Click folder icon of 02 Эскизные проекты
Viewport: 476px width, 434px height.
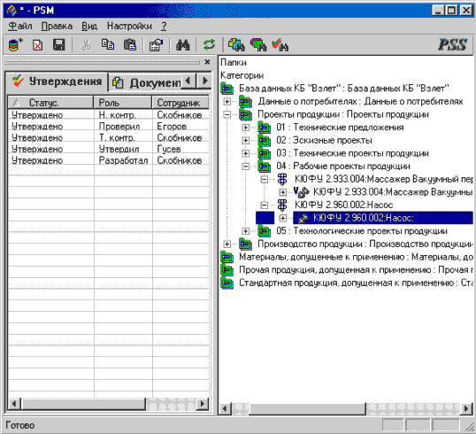pyautogui.click(x=265, y=141)
